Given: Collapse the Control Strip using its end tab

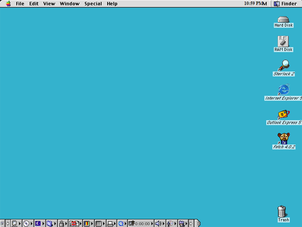Looking at the screenshot, I should click(198, 223).
